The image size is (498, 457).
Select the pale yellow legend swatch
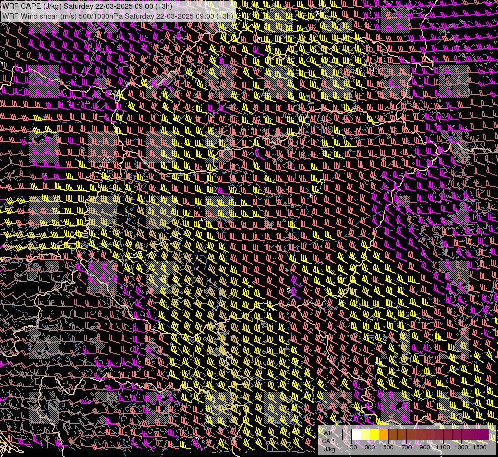pyautogui.click(x=366, y=435)
